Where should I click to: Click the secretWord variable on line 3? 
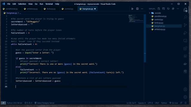[17, 22]
